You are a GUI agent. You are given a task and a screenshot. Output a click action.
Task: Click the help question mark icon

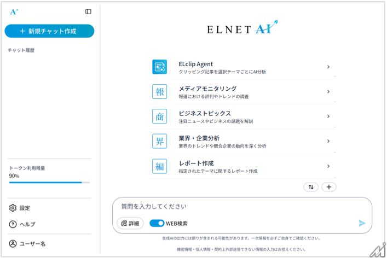(x=13, y=224)
